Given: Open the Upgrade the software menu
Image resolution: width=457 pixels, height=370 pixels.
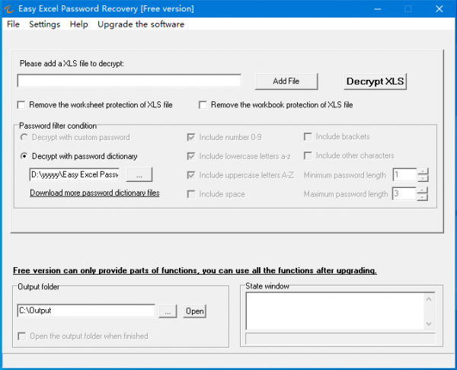Looking at the screenshot, I should pos(141,24).
